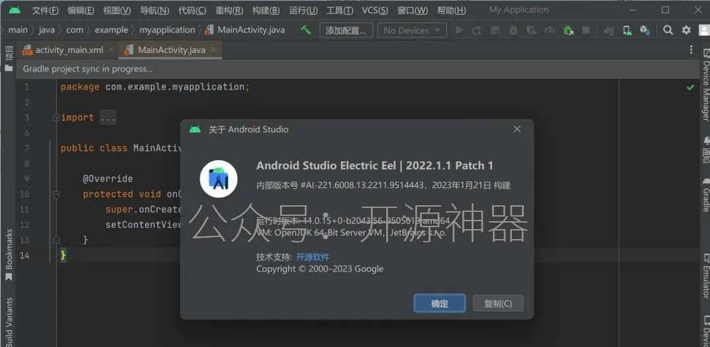
Task: Click the Debug bug icon in toolbar
Action: [511, 30]
